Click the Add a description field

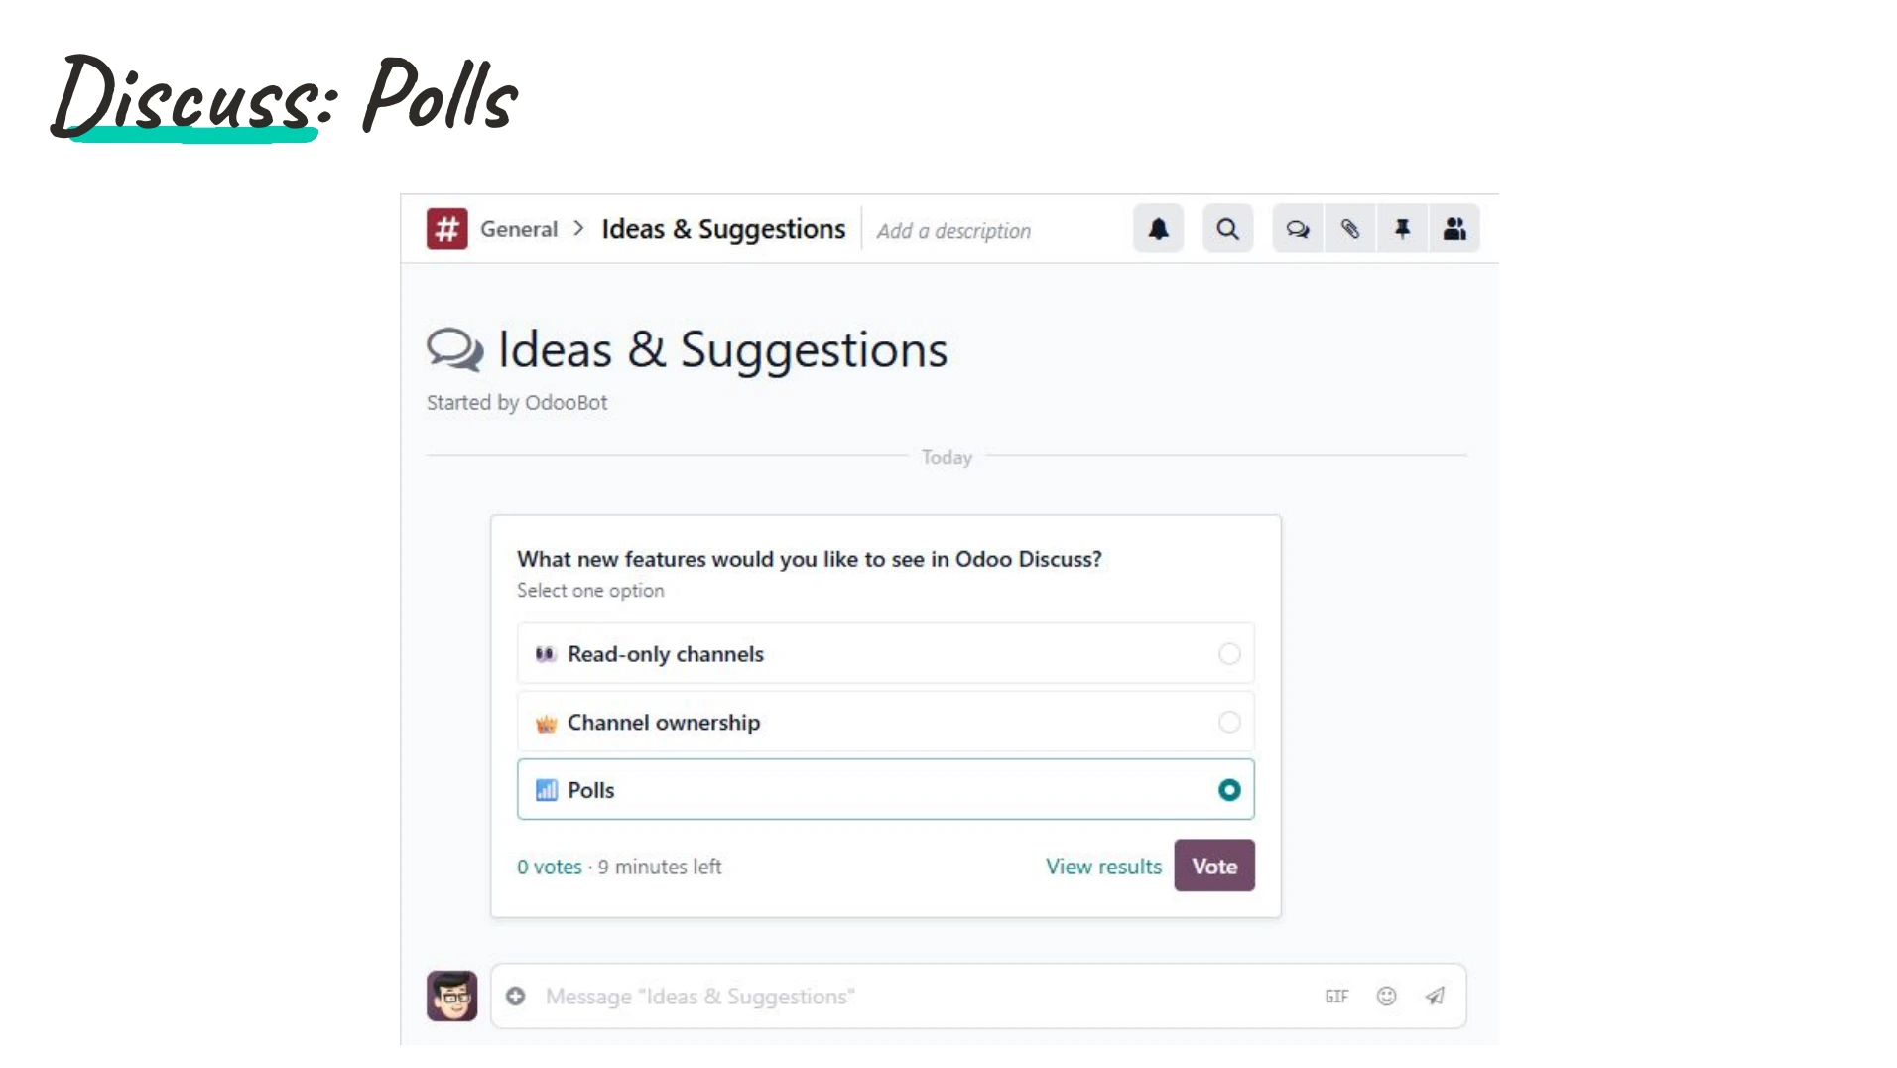point(953,230)
